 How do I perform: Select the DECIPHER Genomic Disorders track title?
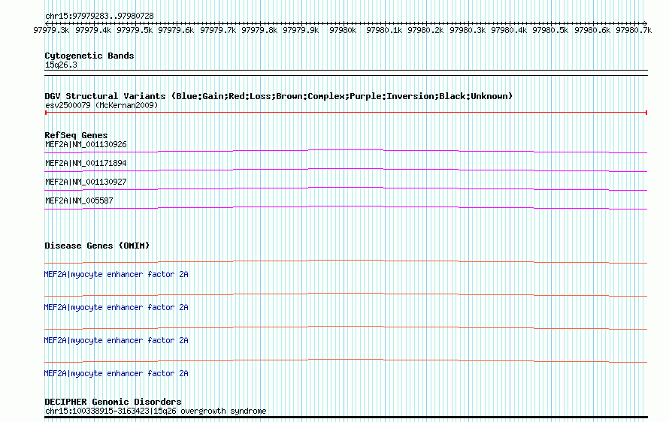click(x=113, y=402)
